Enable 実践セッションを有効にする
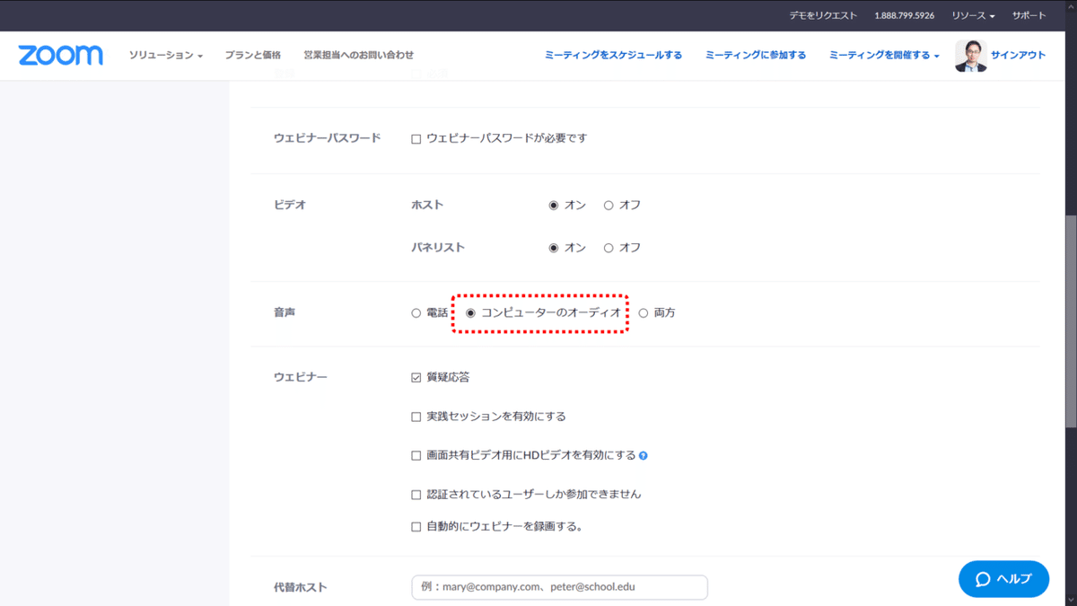Screen dimensions: 1077x606 pos(416,416)
